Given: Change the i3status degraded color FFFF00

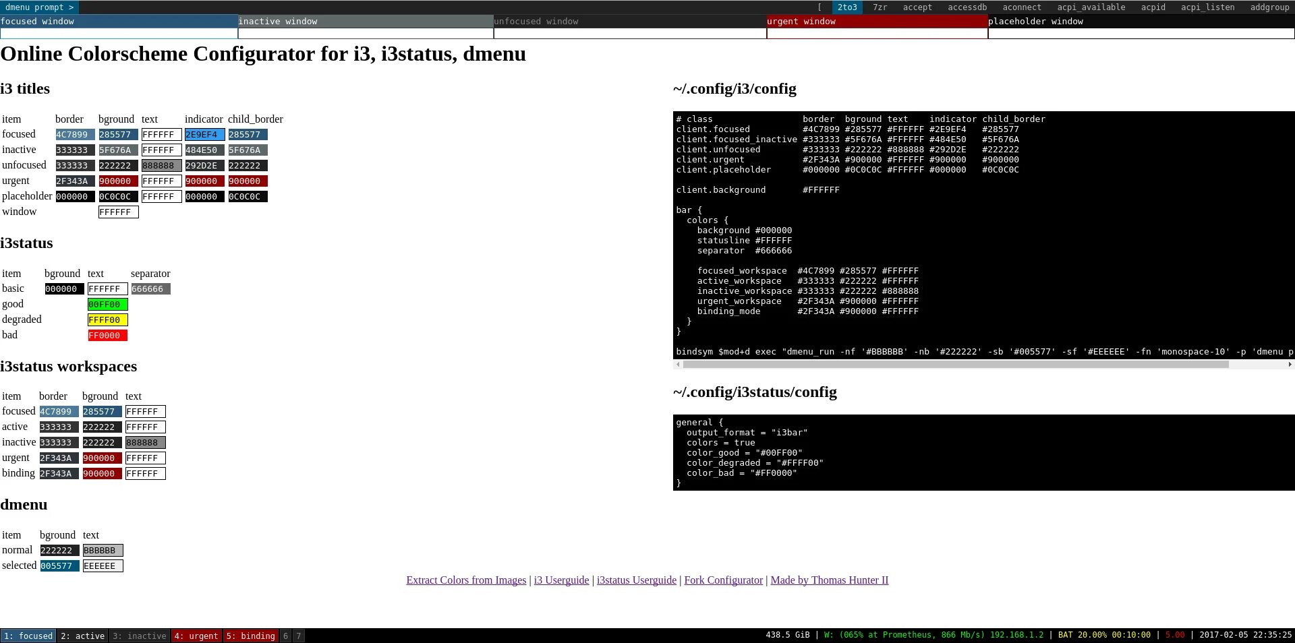Looking at the screenshot, I should point(107,320).
